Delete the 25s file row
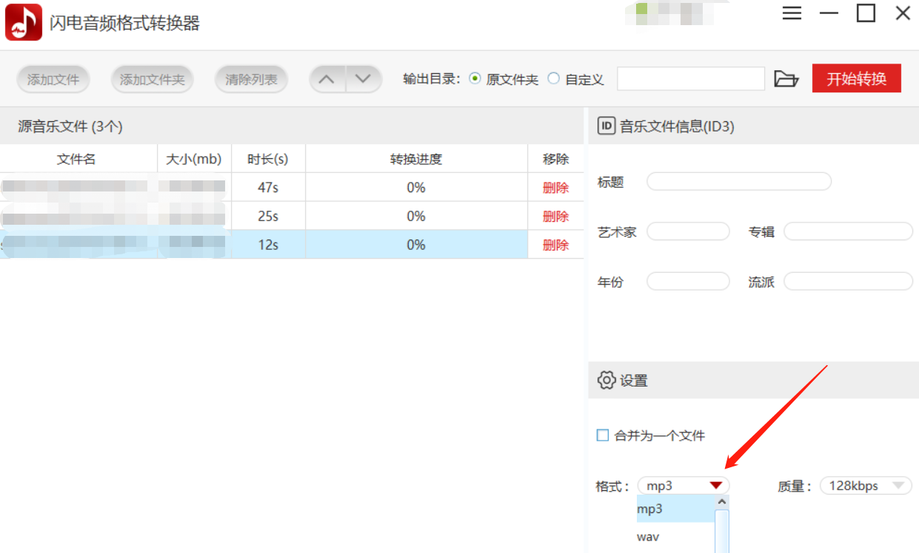This screenshot has width=919, height=553. pos(555,216)
